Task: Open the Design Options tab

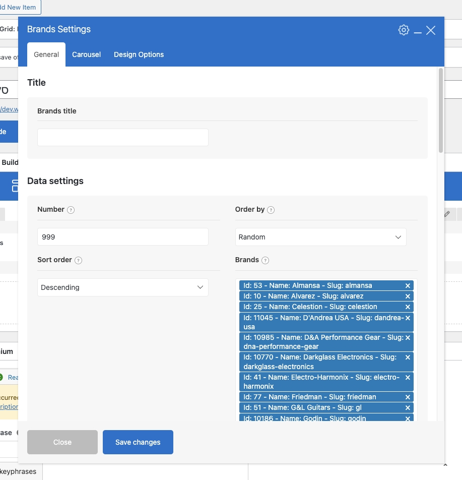Action: (139, 54)
